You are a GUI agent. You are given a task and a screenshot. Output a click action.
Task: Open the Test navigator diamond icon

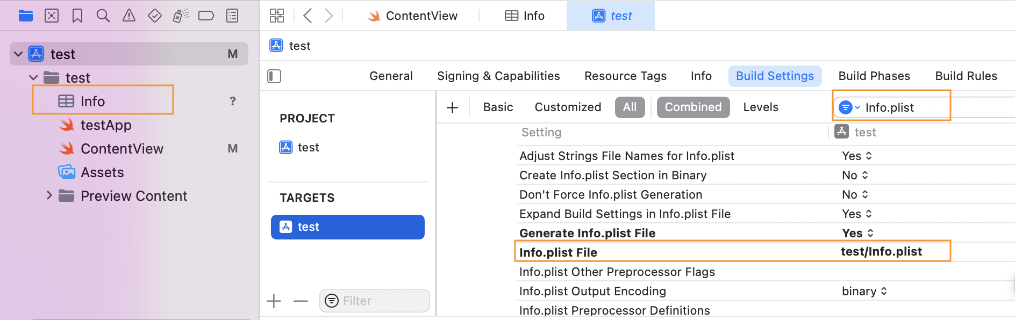(x=155, y=16)
